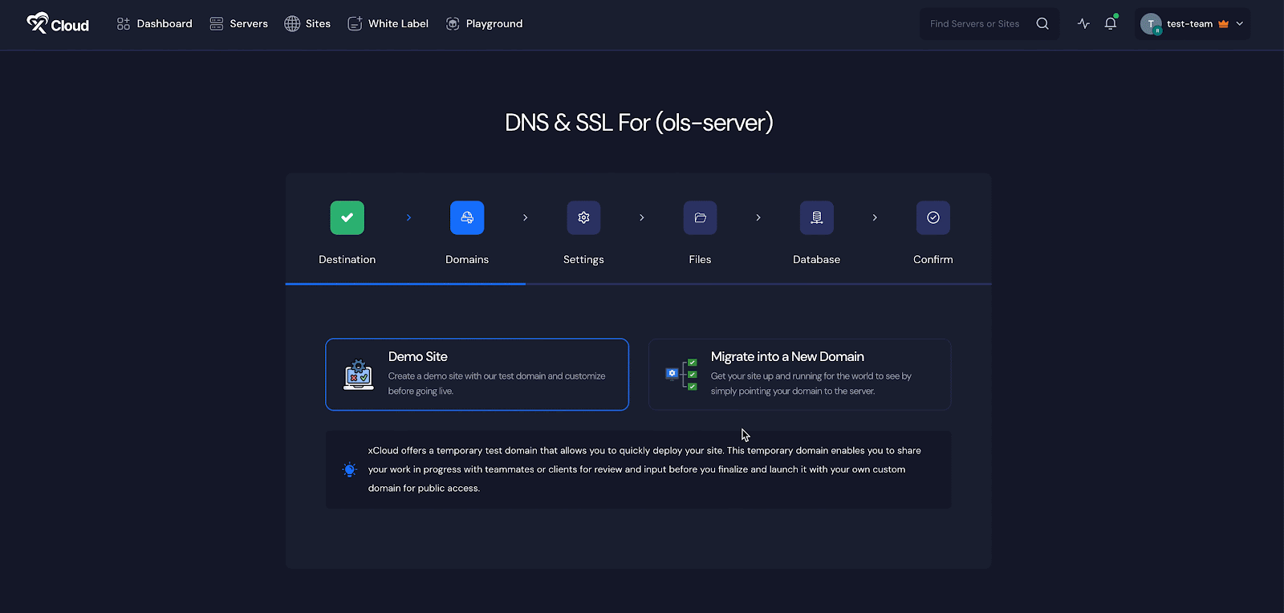Open the Dashboard page

155,23
